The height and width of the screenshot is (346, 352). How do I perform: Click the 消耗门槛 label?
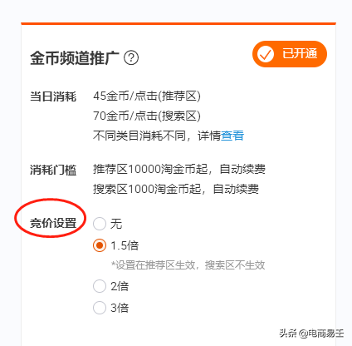53,170
